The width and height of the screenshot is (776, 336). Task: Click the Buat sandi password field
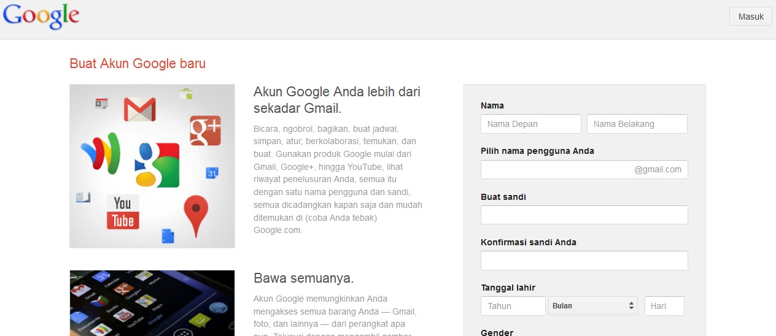[584, 215]
